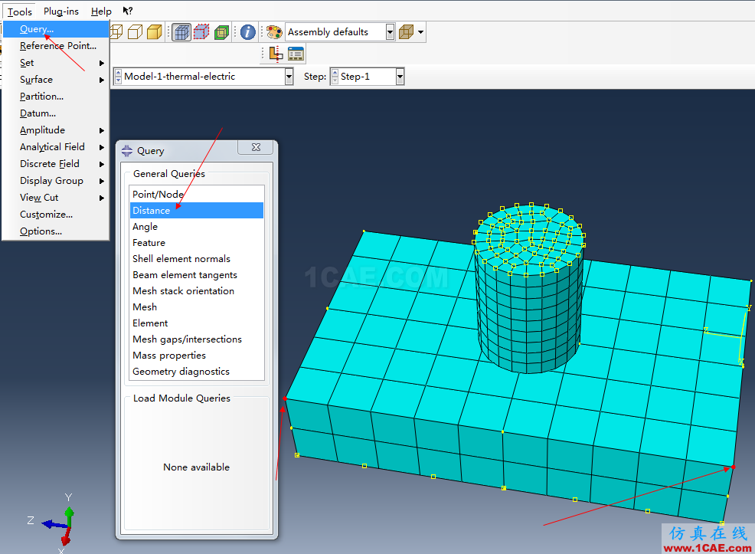Select Geometry diagnostics query

click(x=197, y=372)
